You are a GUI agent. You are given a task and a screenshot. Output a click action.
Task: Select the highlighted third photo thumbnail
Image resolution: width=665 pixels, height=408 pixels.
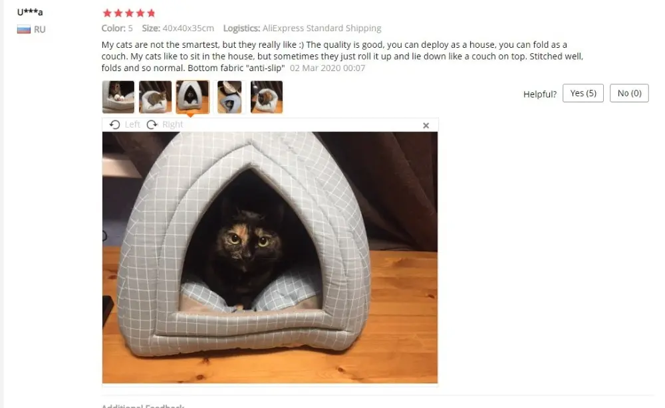(x=193, y=97)
